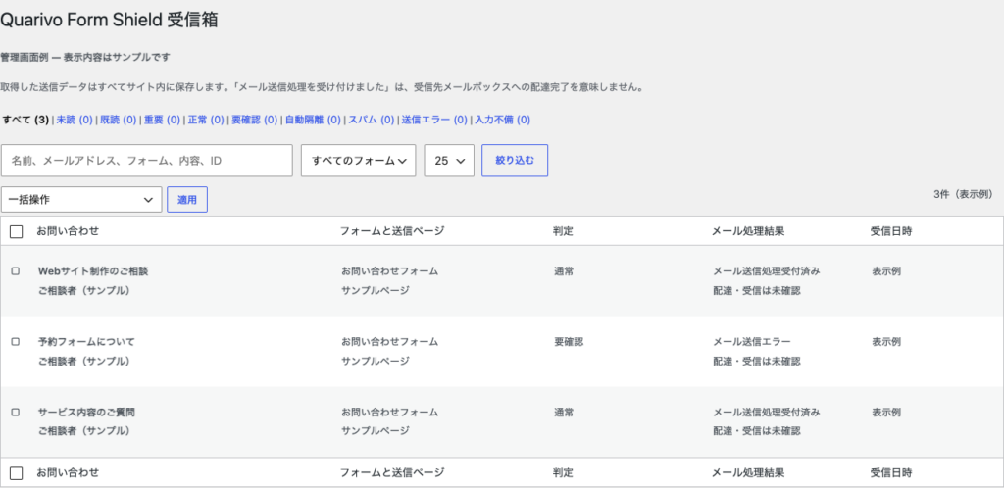
Task: Click the 適用 apply button
Action: [187, 200]
